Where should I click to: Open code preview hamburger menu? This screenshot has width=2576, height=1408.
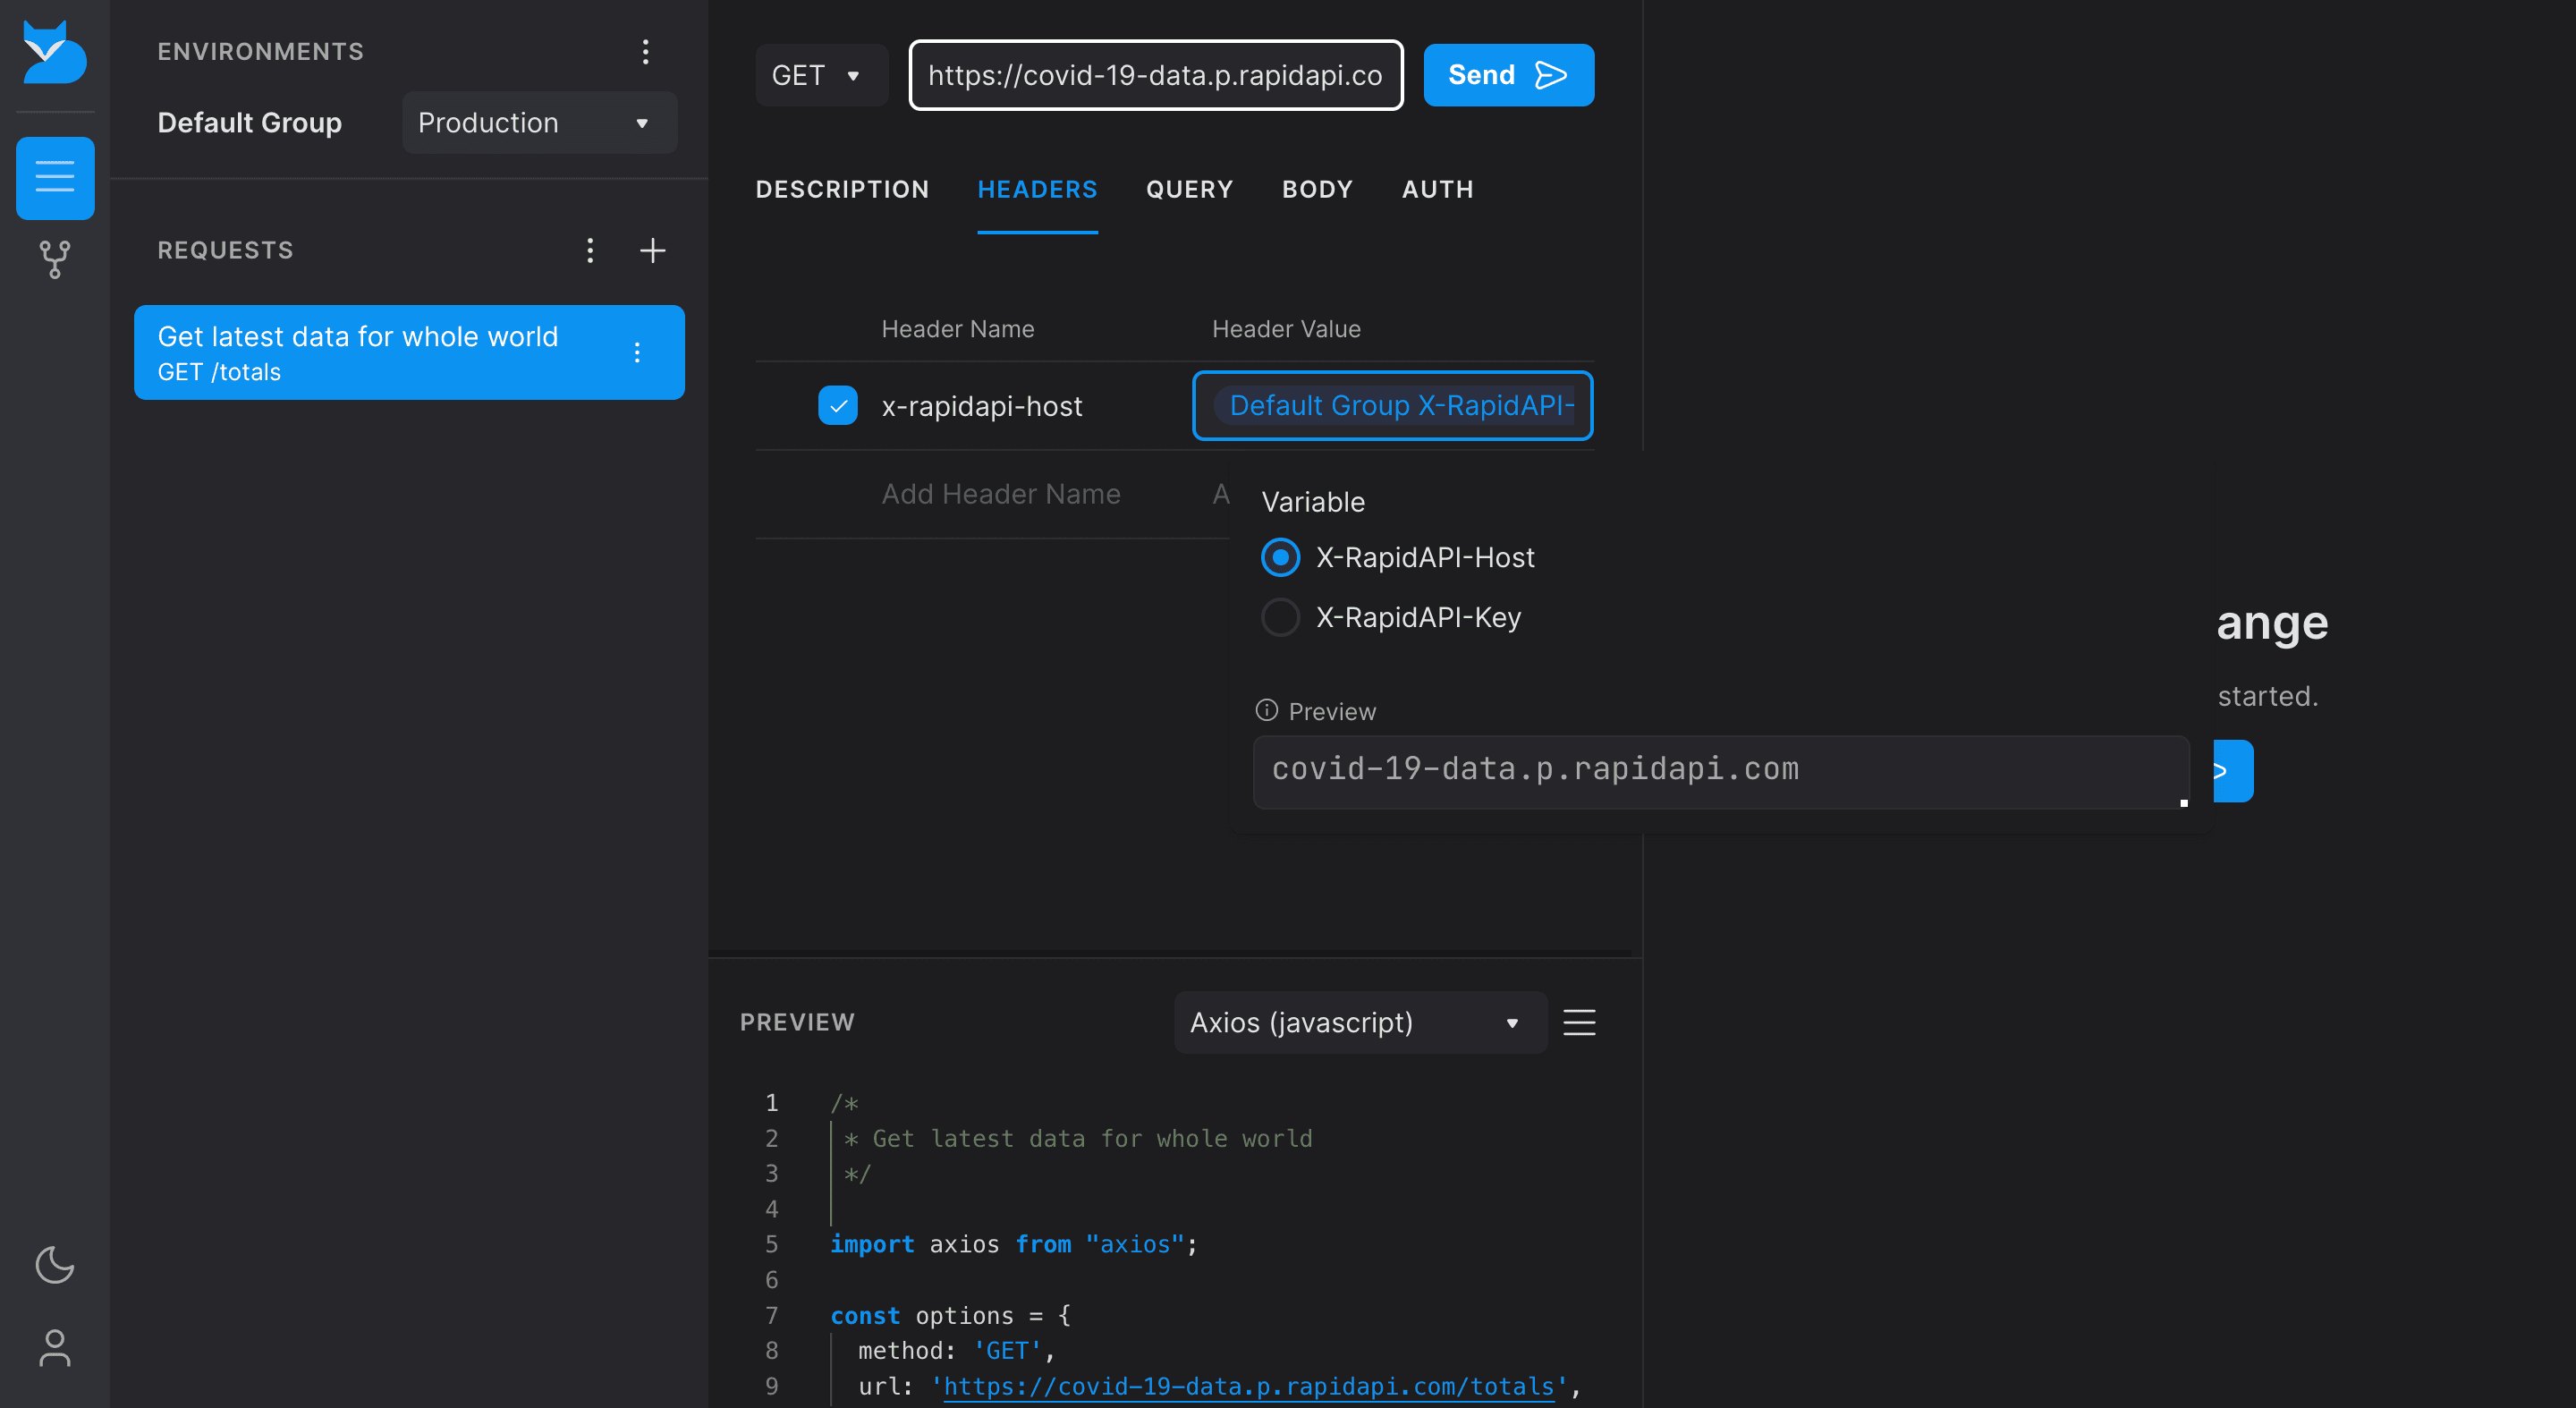1579,1022
